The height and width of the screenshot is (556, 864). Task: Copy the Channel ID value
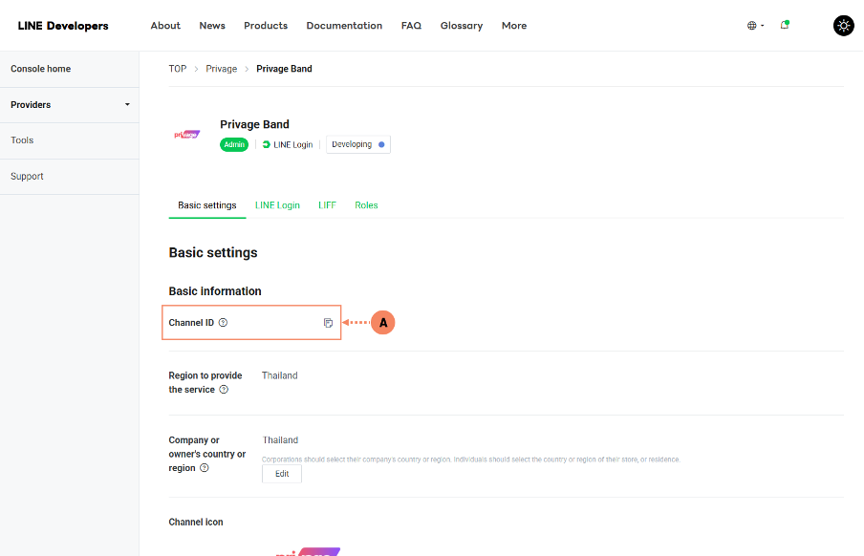click(x=328, y=323)
